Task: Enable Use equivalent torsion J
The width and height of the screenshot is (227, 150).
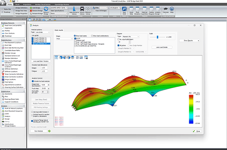Action: point(32,112)
